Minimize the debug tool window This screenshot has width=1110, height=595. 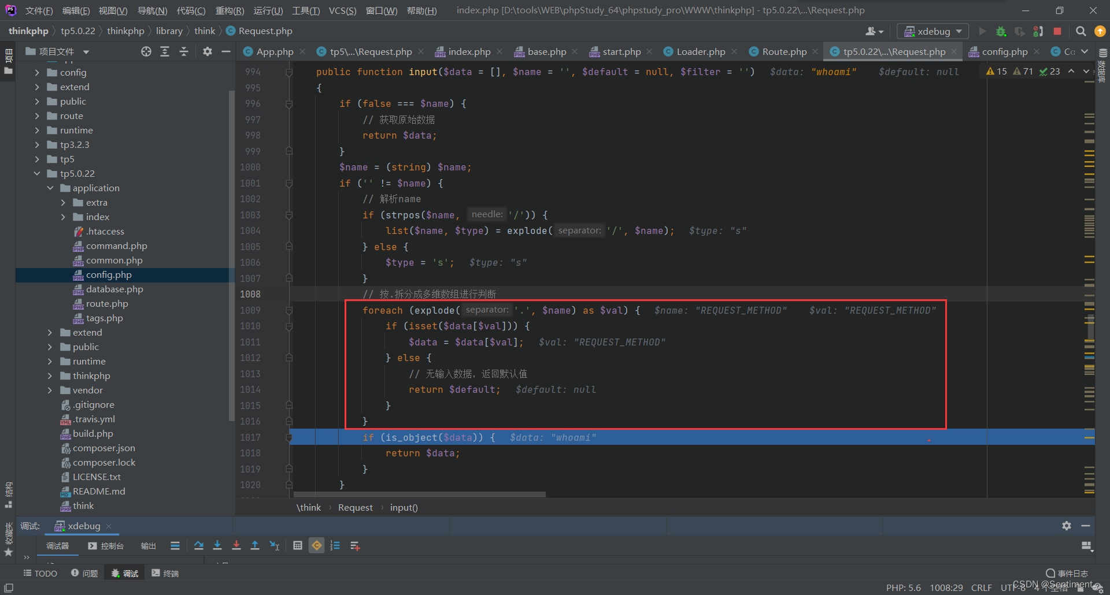[1086, 526]
